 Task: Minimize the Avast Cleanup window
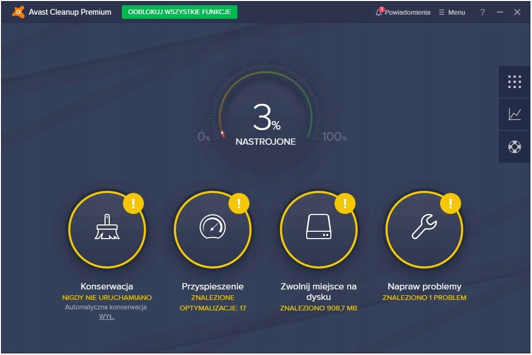coord(500,12)
